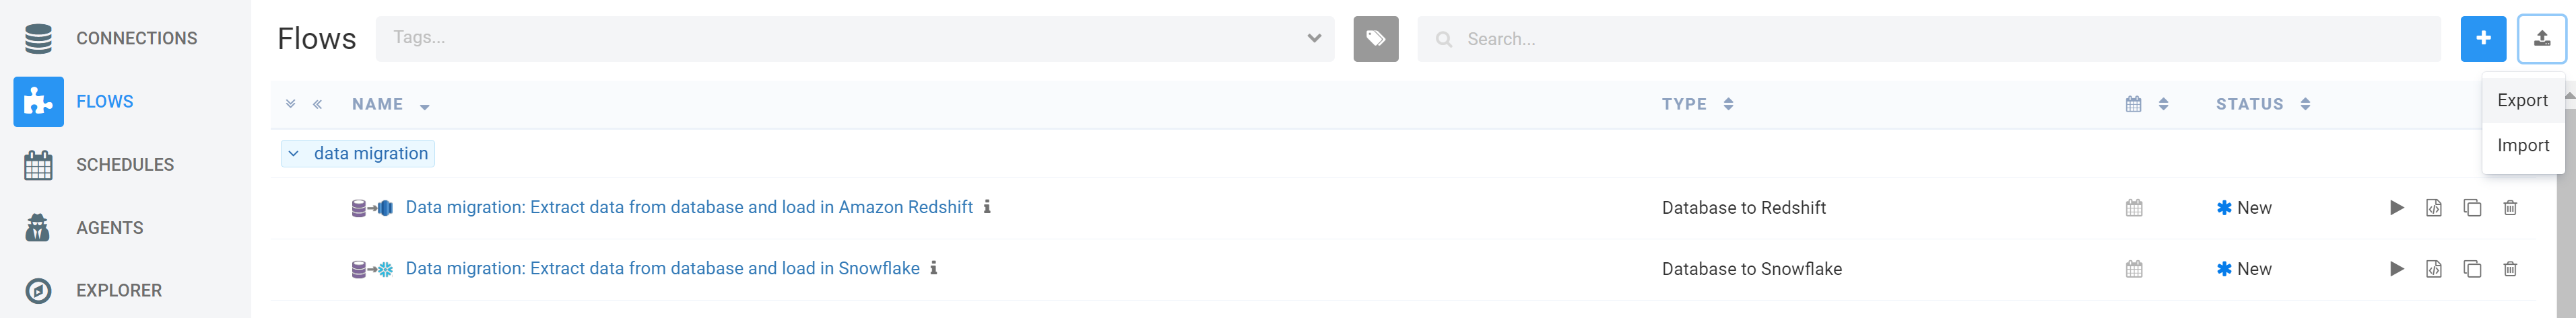This screenshot has width=2576, height=318.
Task: Delete the Snowflake migration flow via trash icon
Action: pos(2509,268)
